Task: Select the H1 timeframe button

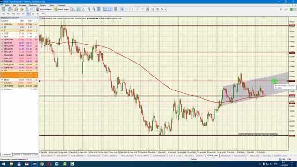Action: point(23,14)
